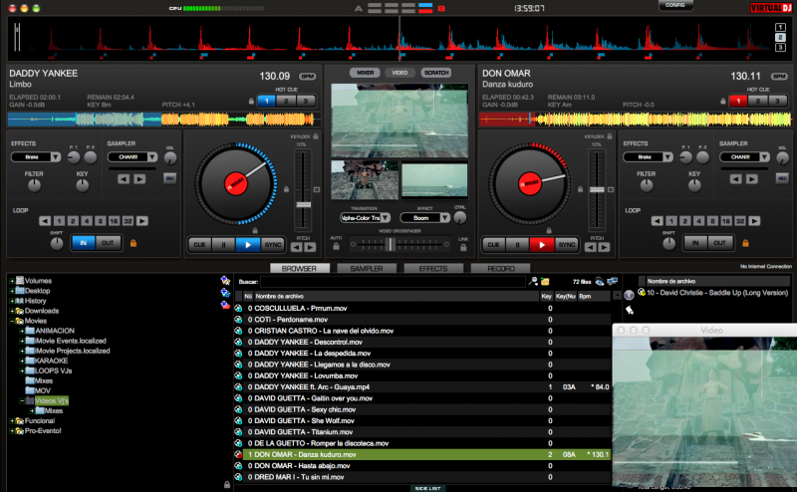Pause the left deck
797x492 pixels.
pyautogui.click(x=223, y=245)
